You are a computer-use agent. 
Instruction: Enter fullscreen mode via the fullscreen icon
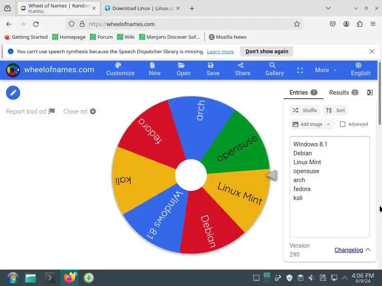pyautogui.click(x=300, y=70)
